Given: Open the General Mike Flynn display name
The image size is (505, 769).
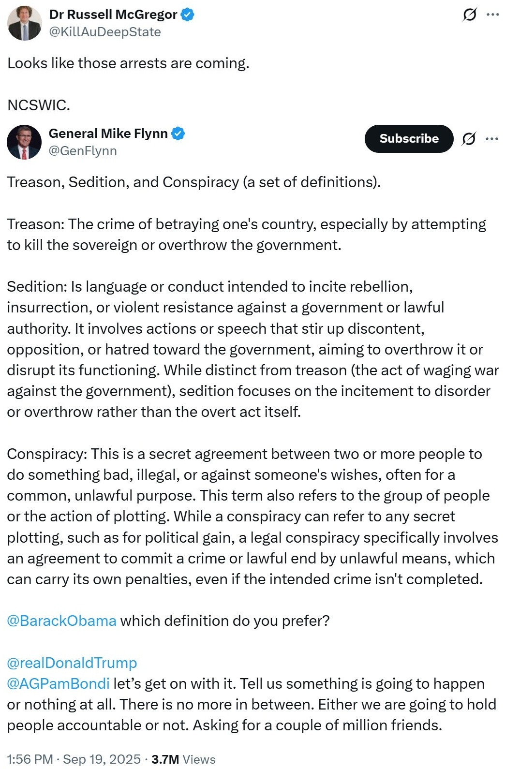Looking at the screenshot, I should [108, 133].
